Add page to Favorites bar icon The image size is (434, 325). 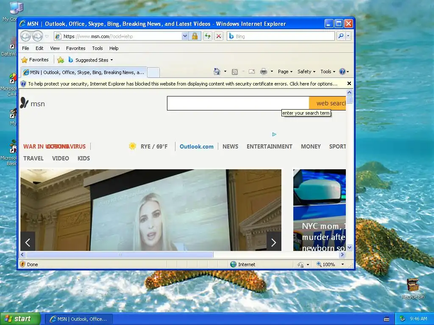pyautogui.click(x=61, y=60)
